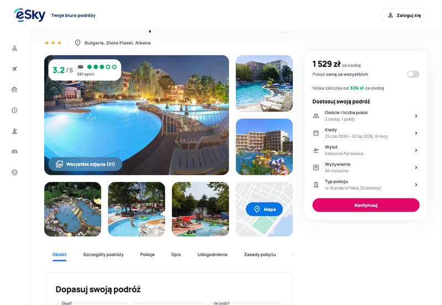This screenshot has height=305, width=442.
Task: Toggle 'Pokaż cenę za wszystkich' switch
Action: (413, 74)
